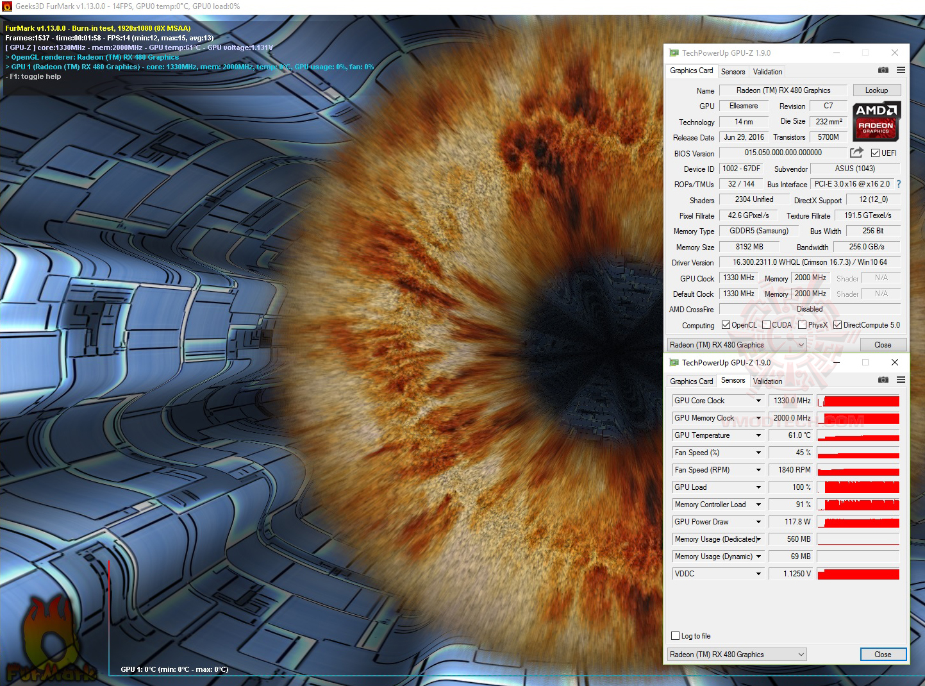925x686 pixels.
Task: Click the Fan Speed reading '1840 RPM'
Action: pos(791,470)
